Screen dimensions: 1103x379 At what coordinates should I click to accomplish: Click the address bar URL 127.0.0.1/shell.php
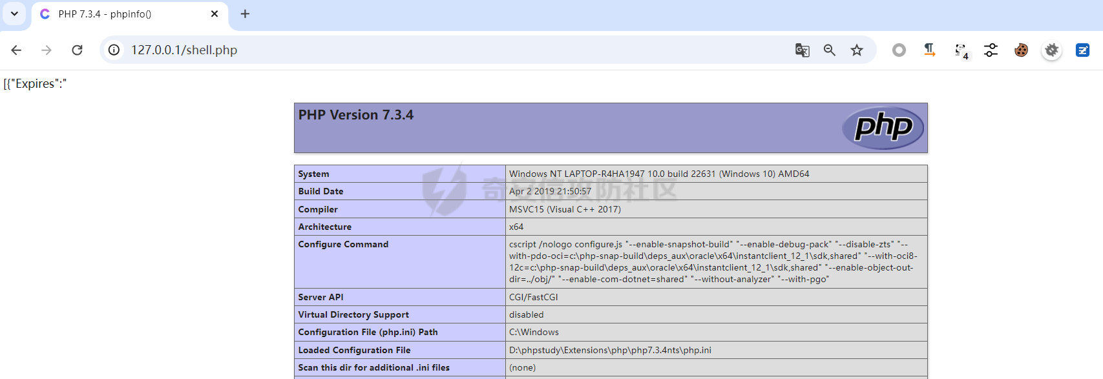pyautogui.click(x=184, y=50)
